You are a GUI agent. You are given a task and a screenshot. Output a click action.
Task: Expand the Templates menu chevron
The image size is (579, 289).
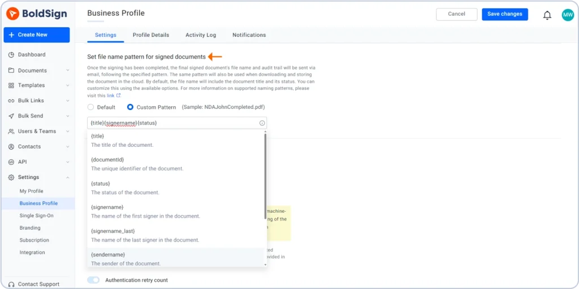click(68, 85)
